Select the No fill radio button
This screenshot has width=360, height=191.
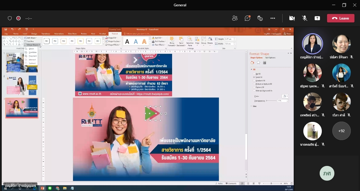pyautogui.click(x=254, y=74)
